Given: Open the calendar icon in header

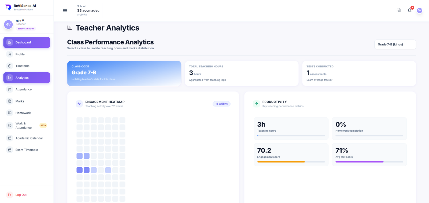Looking at the screenshot, I should click(x=399, y=10).
